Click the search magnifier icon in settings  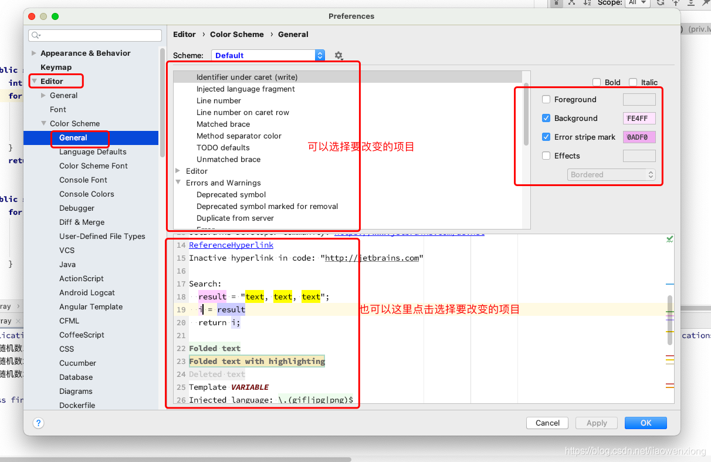click(36, 36)
